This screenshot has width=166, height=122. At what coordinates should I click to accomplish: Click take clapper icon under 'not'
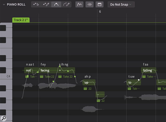coord(27,77)
